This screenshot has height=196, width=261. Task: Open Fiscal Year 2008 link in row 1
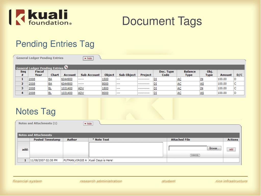click(x=32, y=79)
